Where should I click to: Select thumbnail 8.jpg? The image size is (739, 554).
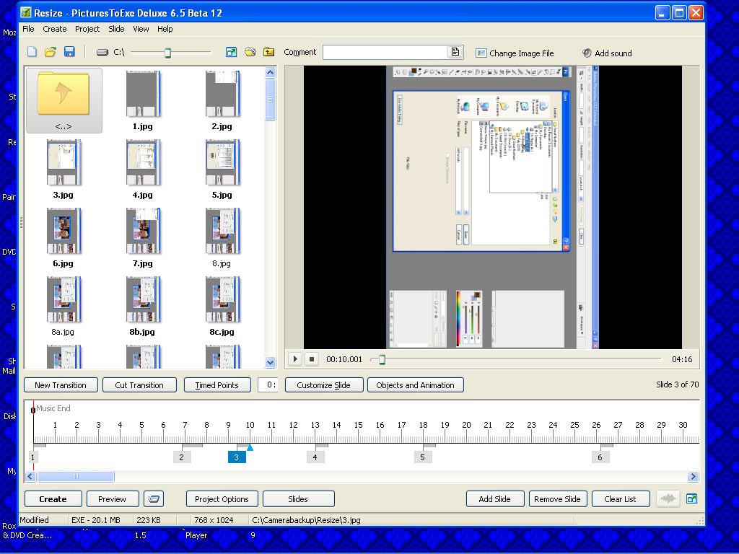[222, 237]
